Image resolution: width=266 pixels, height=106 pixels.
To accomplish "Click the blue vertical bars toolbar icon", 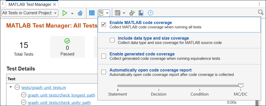I will [x=92, y=13].
